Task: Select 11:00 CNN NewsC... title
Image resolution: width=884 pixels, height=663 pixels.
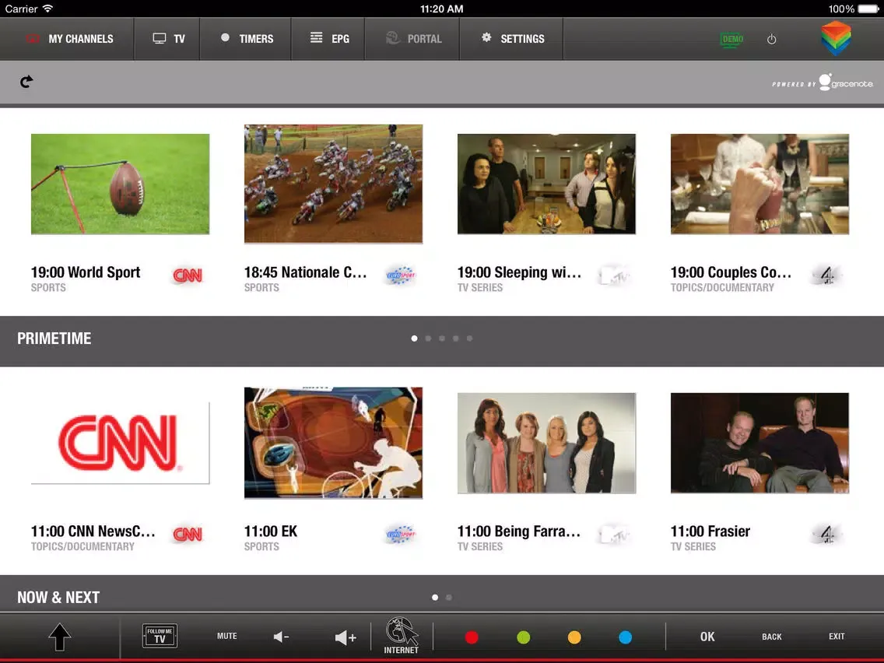Action: (93, 531)
